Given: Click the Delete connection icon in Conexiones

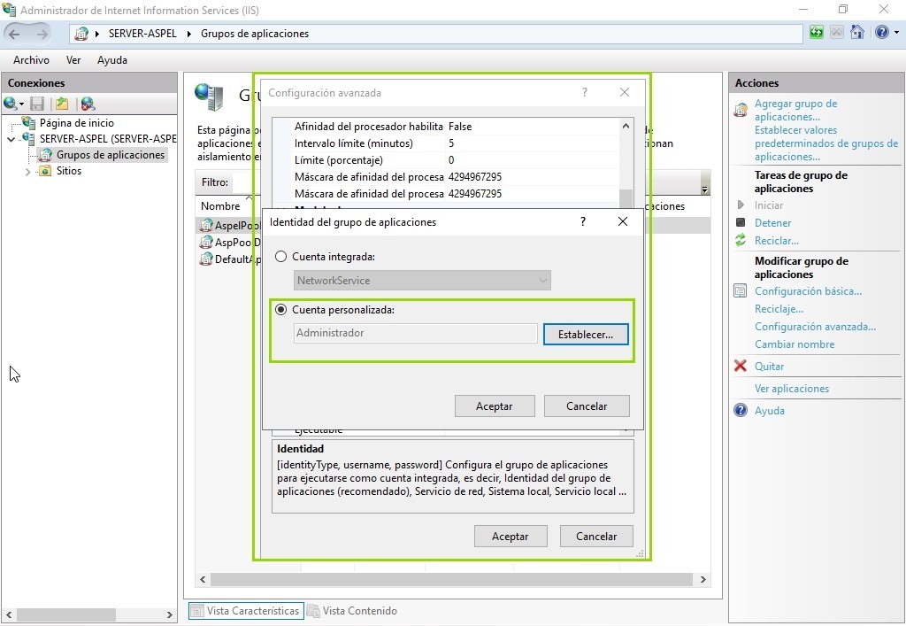Looking at the screenshot, I should (88, 104).
